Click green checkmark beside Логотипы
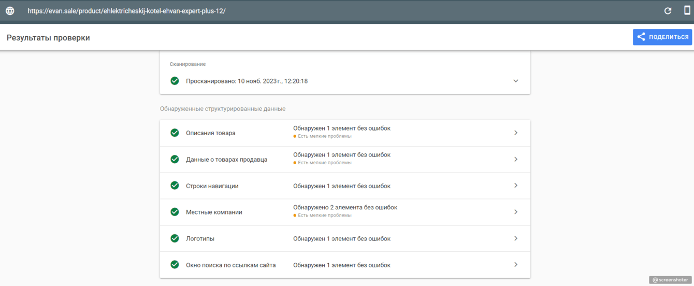 pyautogui.click(x=175, y=238)
